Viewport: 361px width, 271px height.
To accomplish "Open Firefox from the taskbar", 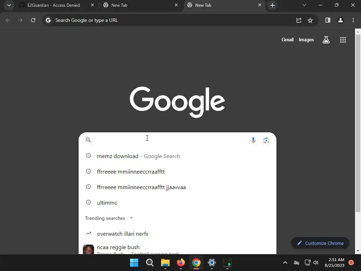I will (181, 263).
